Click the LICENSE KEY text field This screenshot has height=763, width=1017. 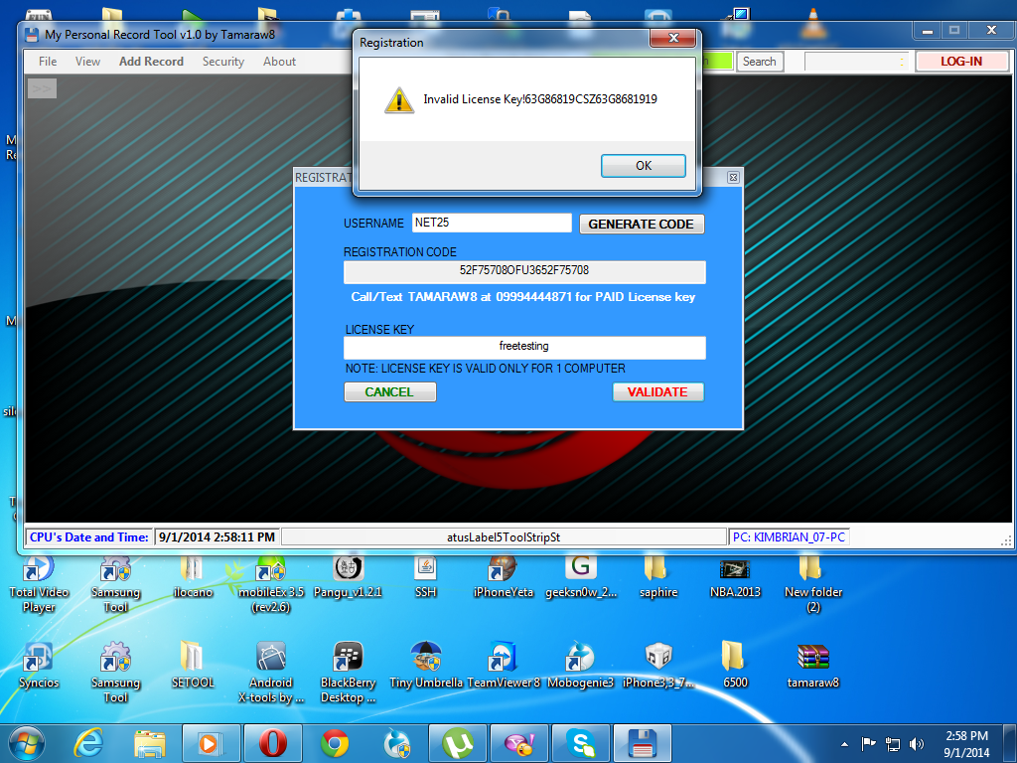click(x=524, y=347)
